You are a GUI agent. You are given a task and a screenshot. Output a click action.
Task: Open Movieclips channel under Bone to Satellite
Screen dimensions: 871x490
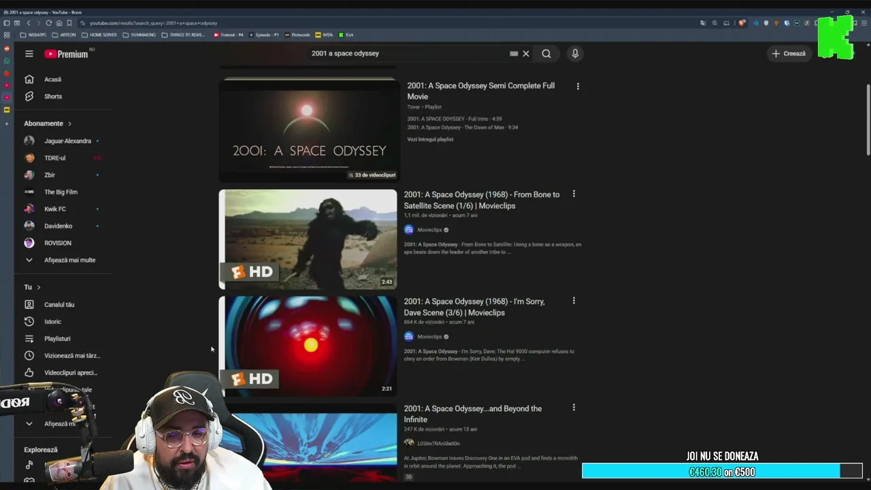(x=429, y=230)
